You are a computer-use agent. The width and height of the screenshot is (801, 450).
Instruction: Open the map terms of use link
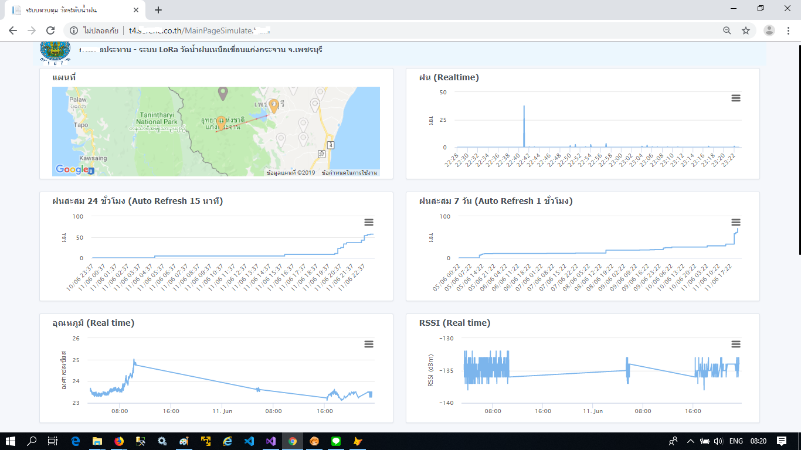click(349, 173)
